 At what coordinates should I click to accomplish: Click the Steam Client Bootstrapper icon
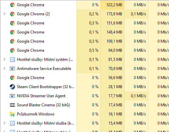point(12,87)
